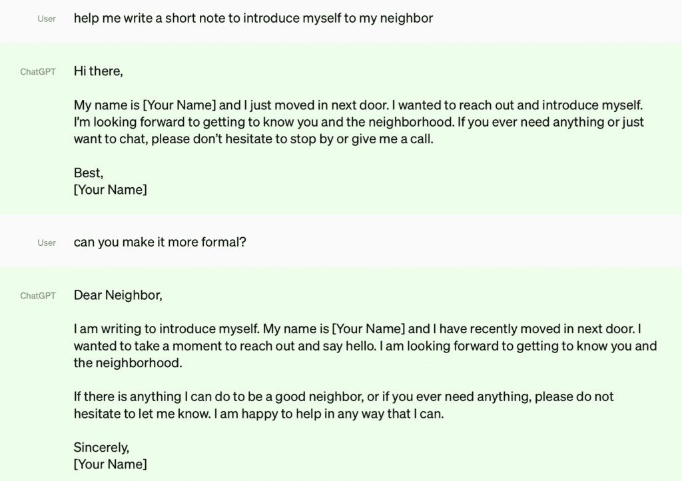Click the second "ChatGPT" sender label
682x481 pixels.
[x=38, y=295]
